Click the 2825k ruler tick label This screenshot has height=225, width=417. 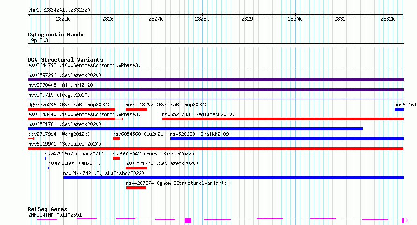[63, 19]
